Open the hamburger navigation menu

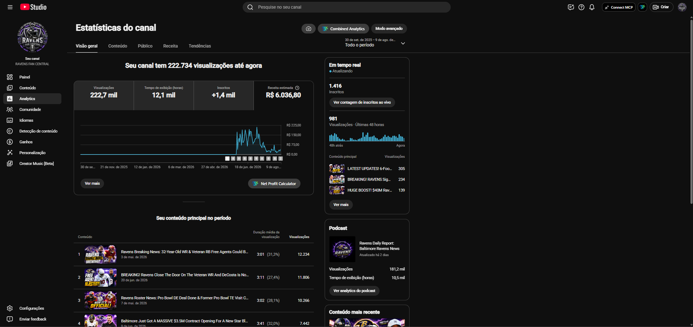pyautogui.click(x=10, y=7)
